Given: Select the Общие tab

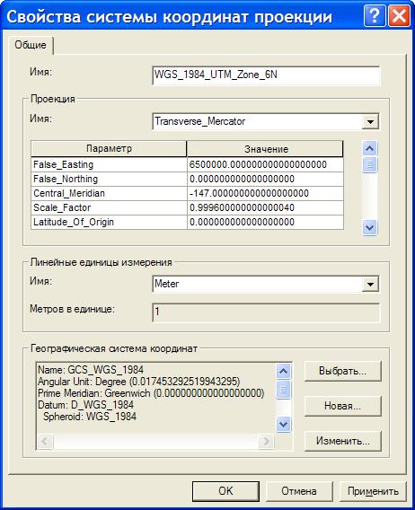Looking at the screenshot, I should [x=31, y=45].
